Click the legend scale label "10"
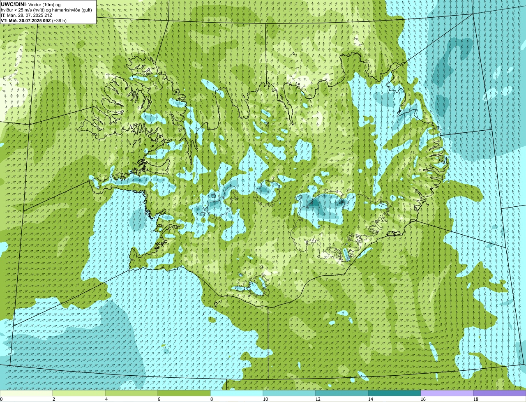Viewport: 526px width, 402px height. [265, 399]
